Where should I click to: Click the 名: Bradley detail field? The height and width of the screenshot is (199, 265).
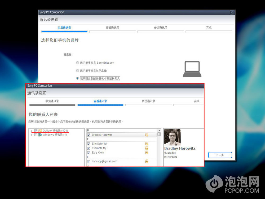170,153
